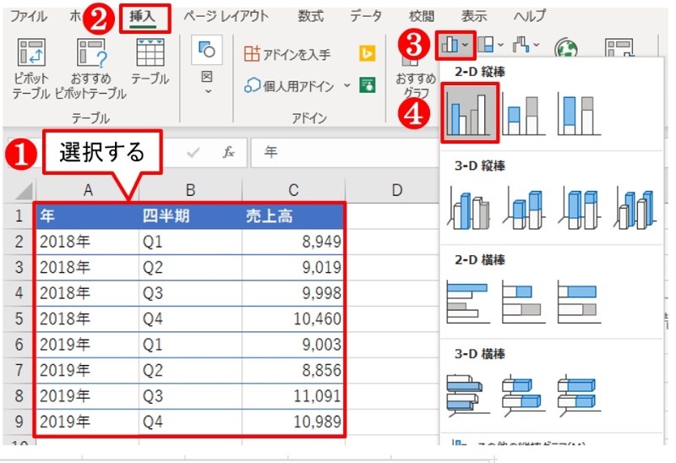This screenshot has width=676, height=463.
Task: Open 個人用アドイン menu
Action: (297, 86)
